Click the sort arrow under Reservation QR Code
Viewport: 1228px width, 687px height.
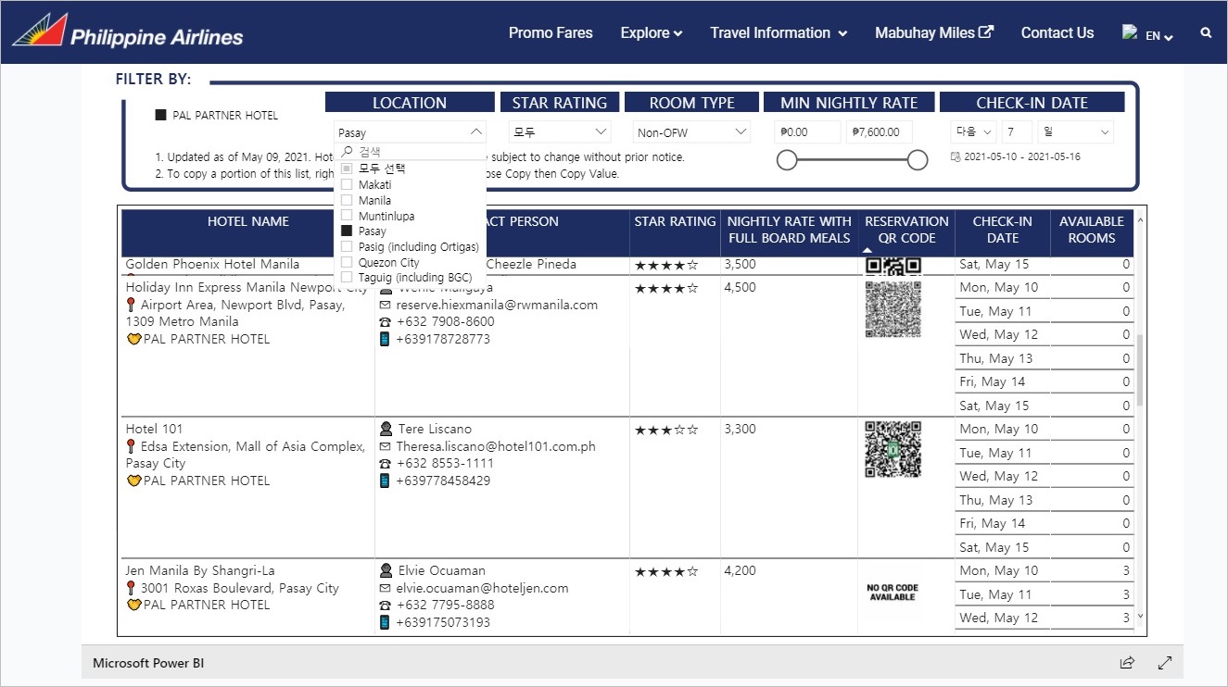click(867, 250)
